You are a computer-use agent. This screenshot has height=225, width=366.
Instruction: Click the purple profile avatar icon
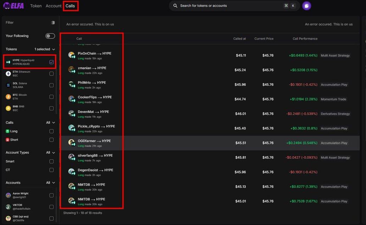(x=306, y=6)
